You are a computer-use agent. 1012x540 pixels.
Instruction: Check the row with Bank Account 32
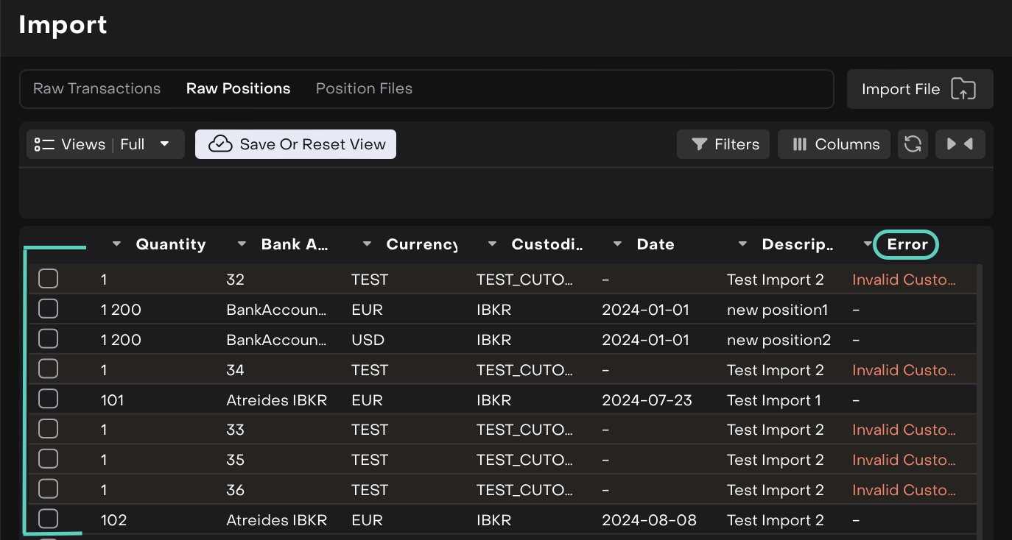click(x=48, y=279)
